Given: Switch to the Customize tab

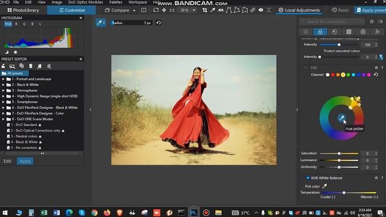Looking at the screenshot, I should [x=72, y=10].
